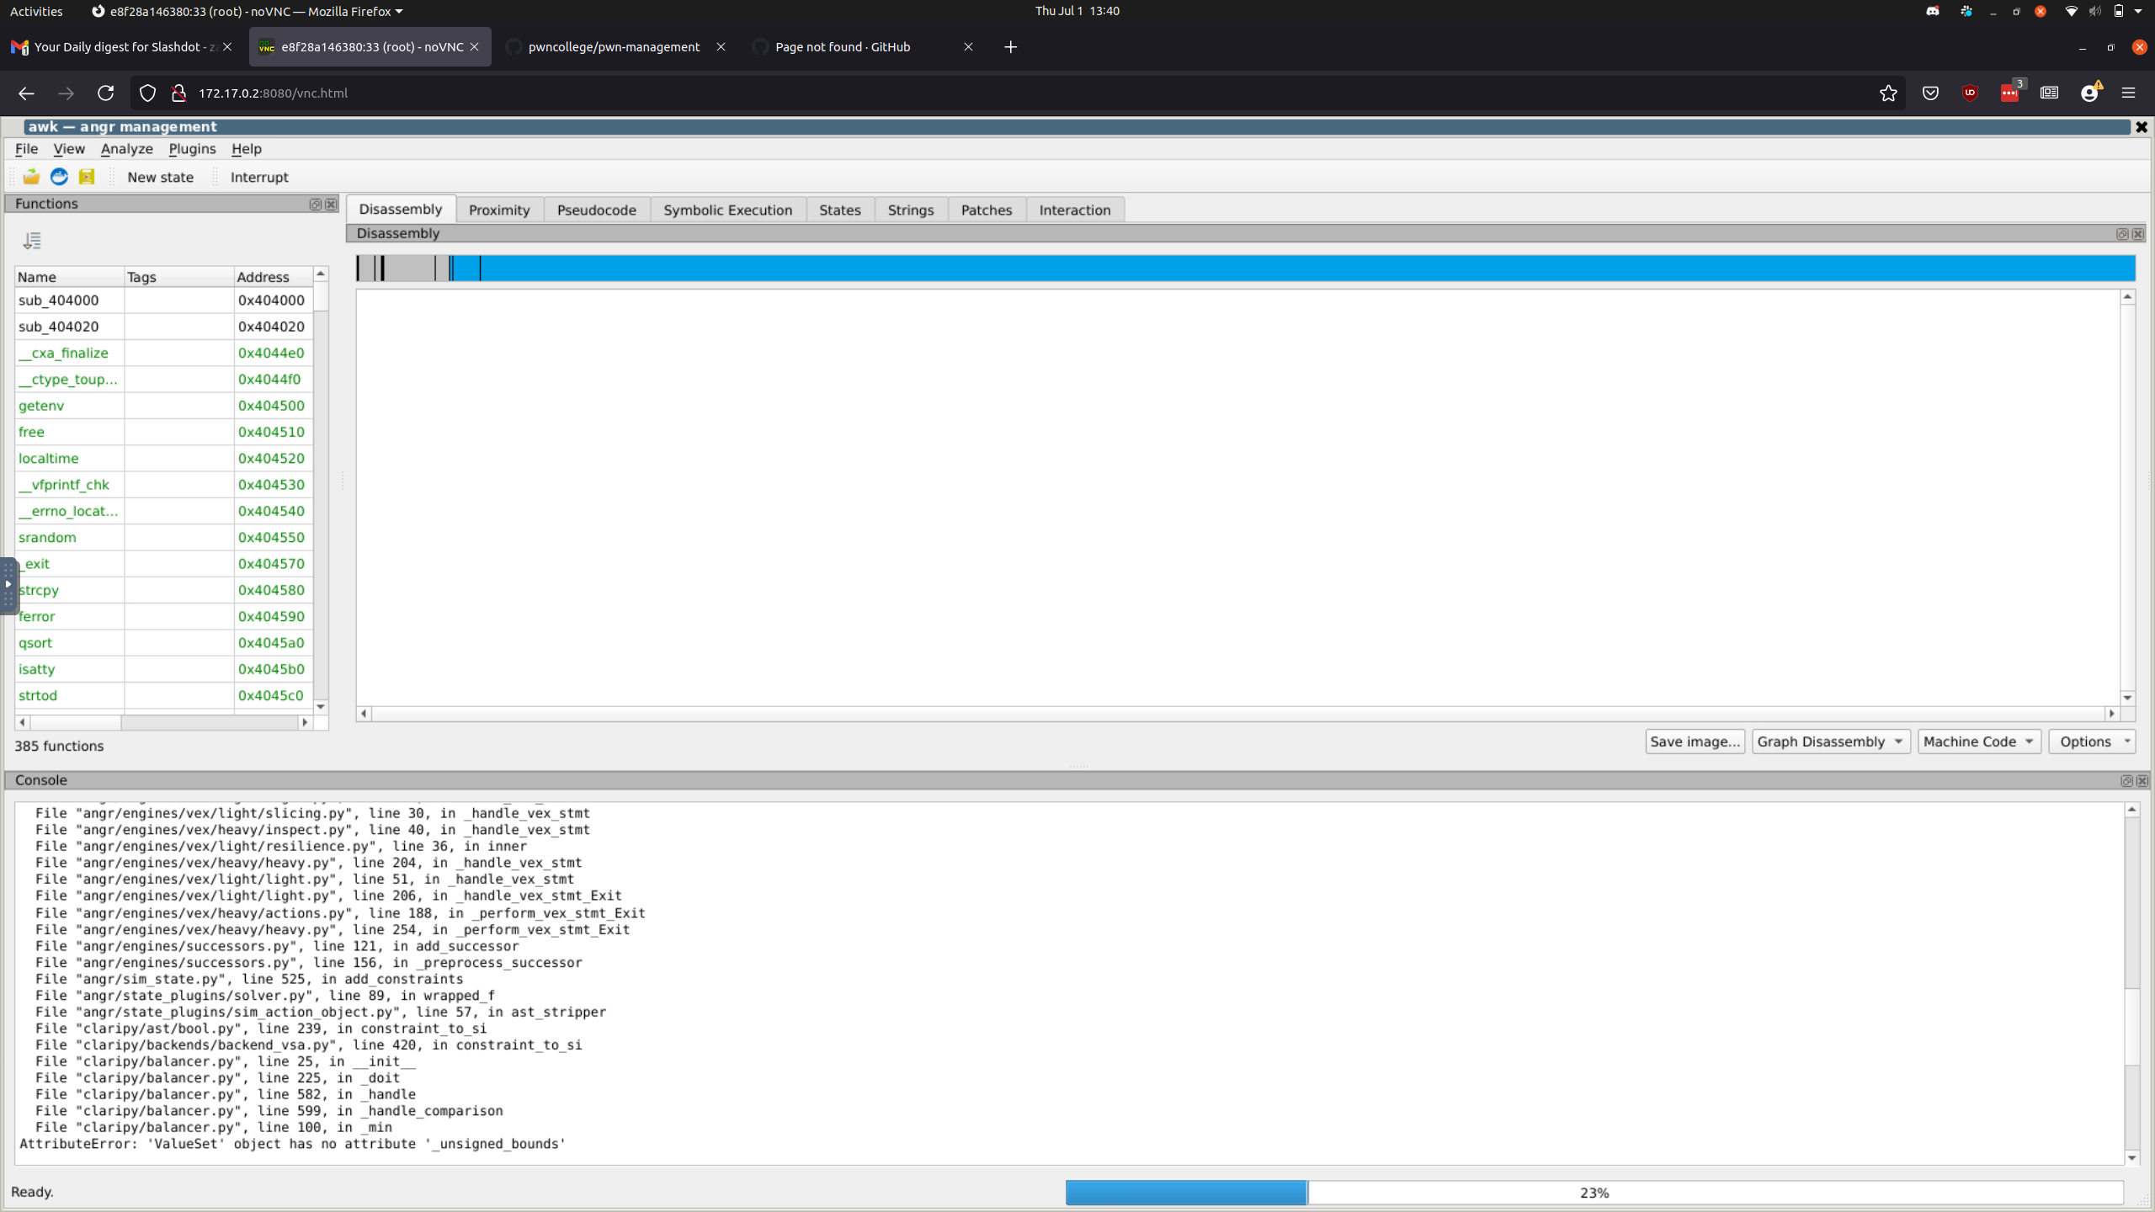Screen dimensions: 2155x1212
Task: Click the Interrupt button
Action: click(x=258, y=177)
